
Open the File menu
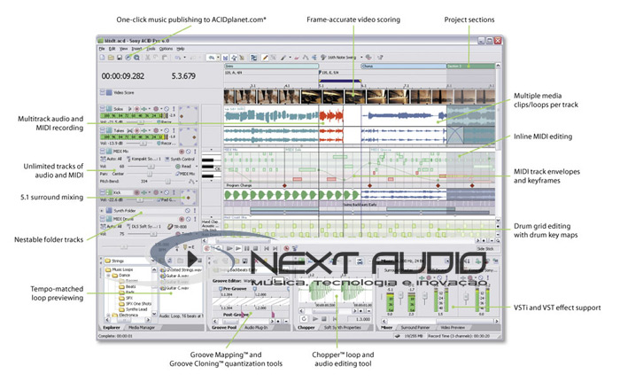(x=102, y=49)
